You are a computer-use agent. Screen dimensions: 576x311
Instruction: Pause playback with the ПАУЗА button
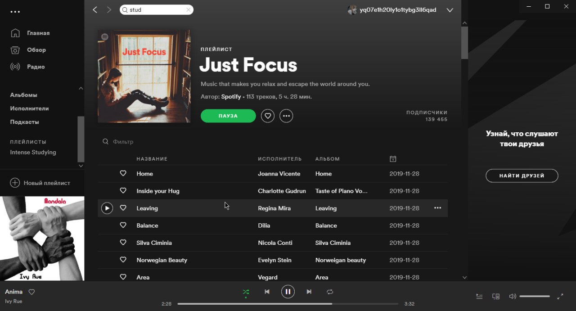[x=228, y=116]
